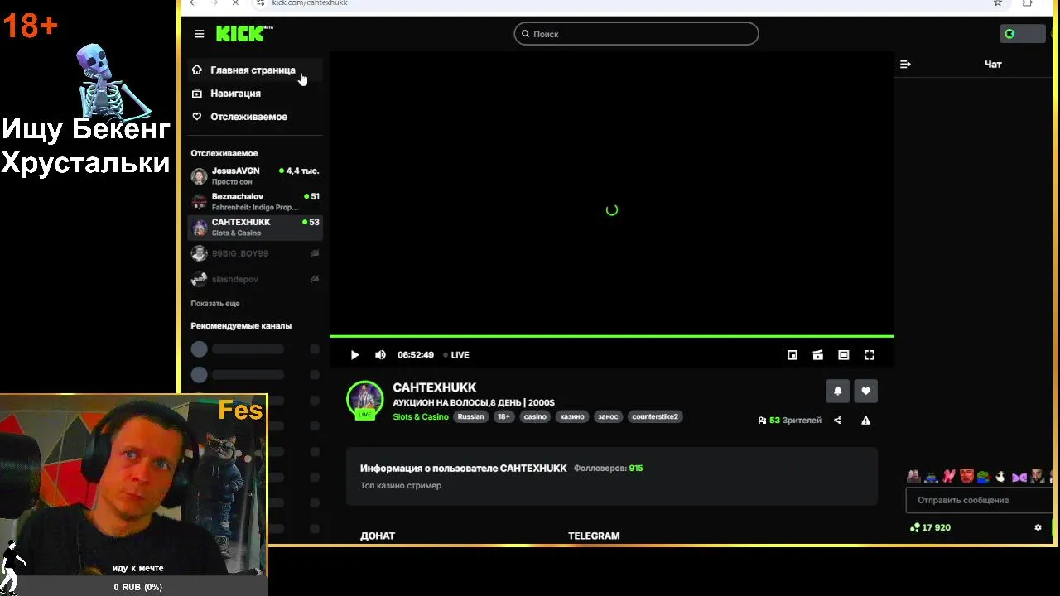The height and width of the screenshot is (596, 1060).
Task: Pick the green Pepe frog emote
Action: coord(983,477)
